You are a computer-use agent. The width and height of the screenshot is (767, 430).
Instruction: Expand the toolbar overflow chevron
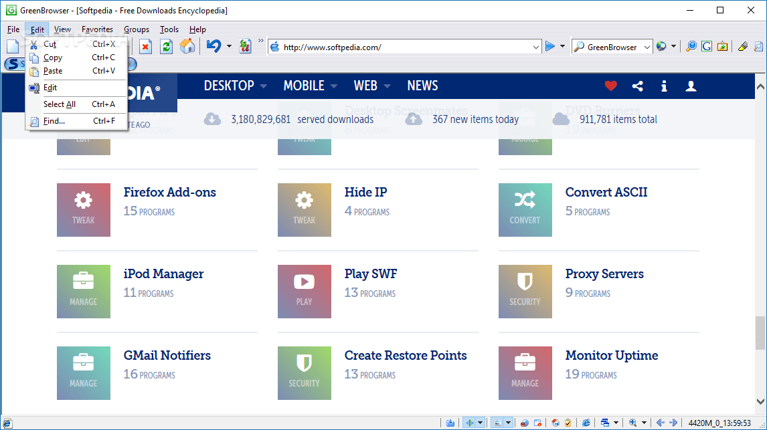tap(261, 41)
